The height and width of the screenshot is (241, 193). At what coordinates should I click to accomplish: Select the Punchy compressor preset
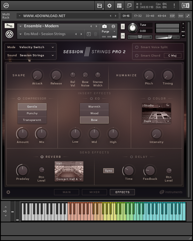click(x=32, y=113)
